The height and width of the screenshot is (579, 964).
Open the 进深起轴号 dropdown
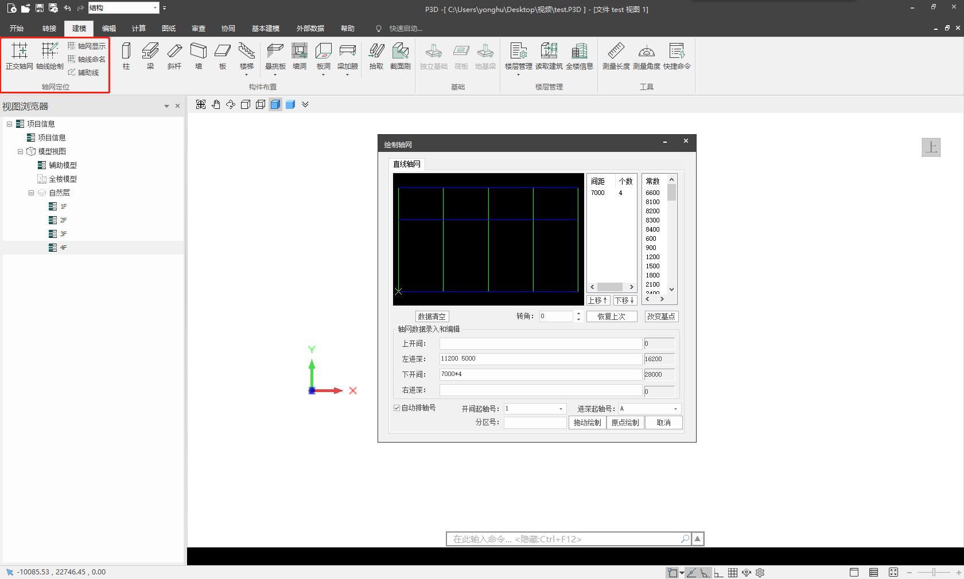pos(675,409)
